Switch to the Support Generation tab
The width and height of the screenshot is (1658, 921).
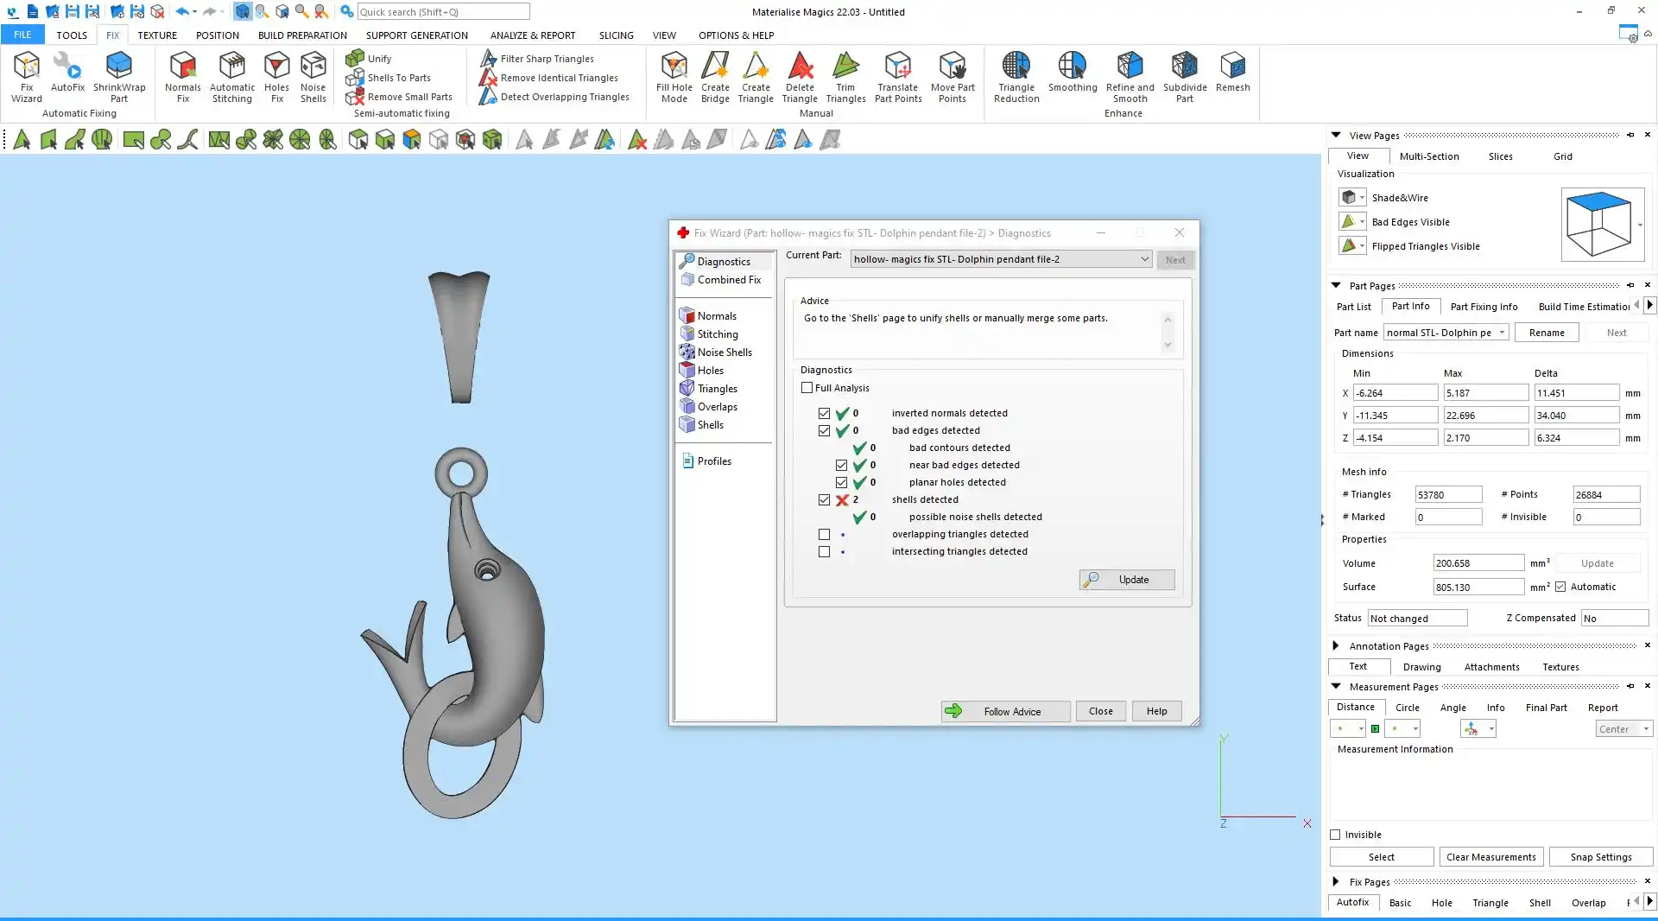click(x=416, y=35)
